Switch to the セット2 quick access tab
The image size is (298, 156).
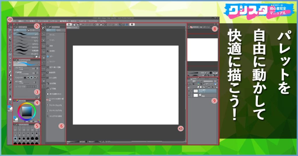pos(61,30)
